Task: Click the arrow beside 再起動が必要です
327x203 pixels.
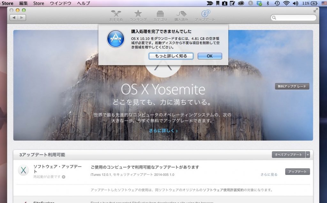Action: coord(64,177)
